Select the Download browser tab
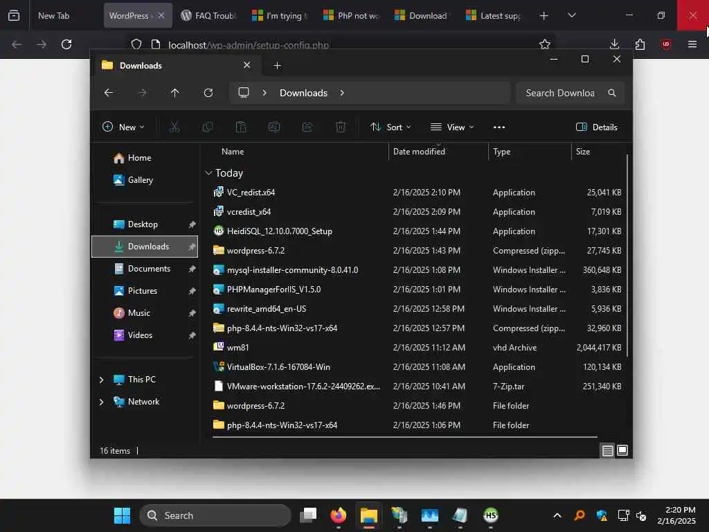 tap(423, 15)
